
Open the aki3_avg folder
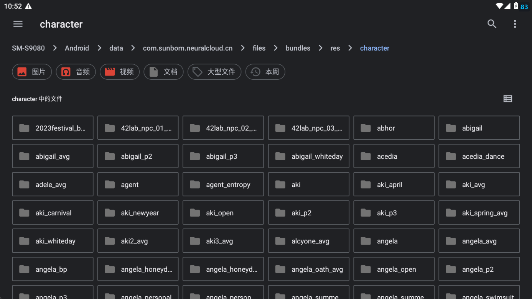[223, 241]
